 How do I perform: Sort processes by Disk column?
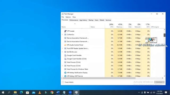coord(127,26)
